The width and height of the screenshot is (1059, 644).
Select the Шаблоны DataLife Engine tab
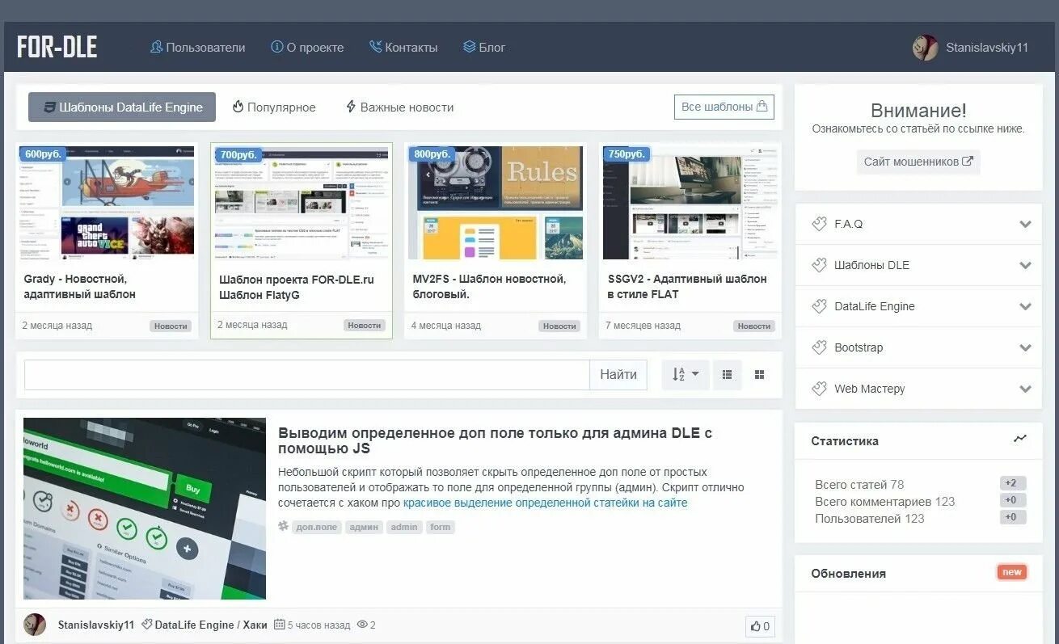click(122, 107)
